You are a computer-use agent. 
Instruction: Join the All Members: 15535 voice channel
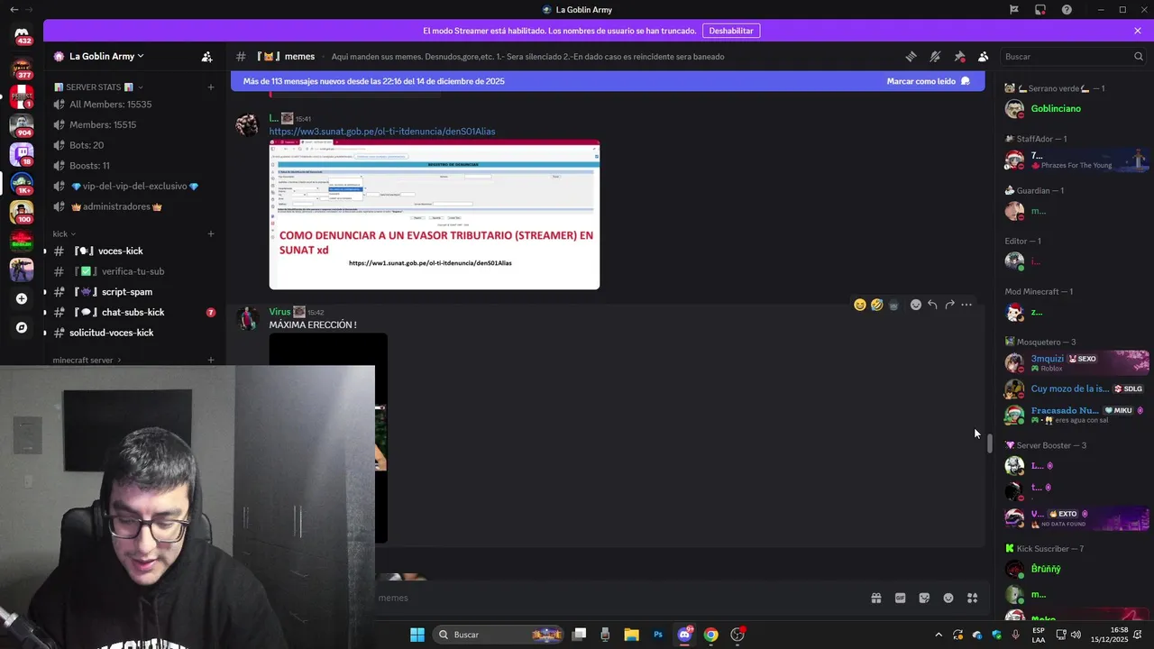133,105
